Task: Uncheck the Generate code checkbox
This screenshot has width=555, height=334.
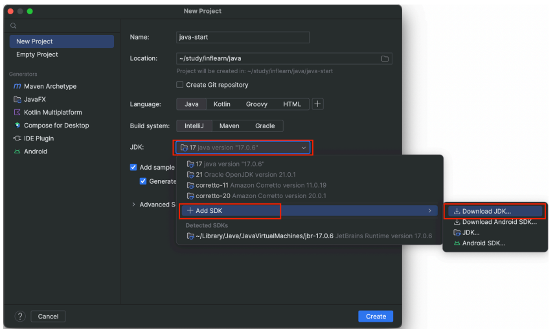Action: 143,181
